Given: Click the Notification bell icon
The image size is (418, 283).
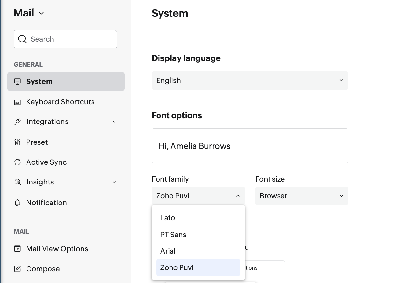Looking at the screenshot, I should pyautogui.click(x=17, y=203).
